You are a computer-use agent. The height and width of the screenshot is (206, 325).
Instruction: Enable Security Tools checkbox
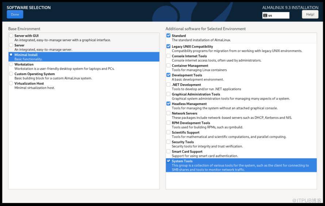(x=168, y=142)
